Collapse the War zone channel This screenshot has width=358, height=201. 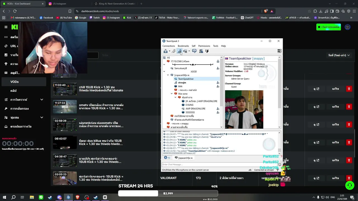(172, 94)
